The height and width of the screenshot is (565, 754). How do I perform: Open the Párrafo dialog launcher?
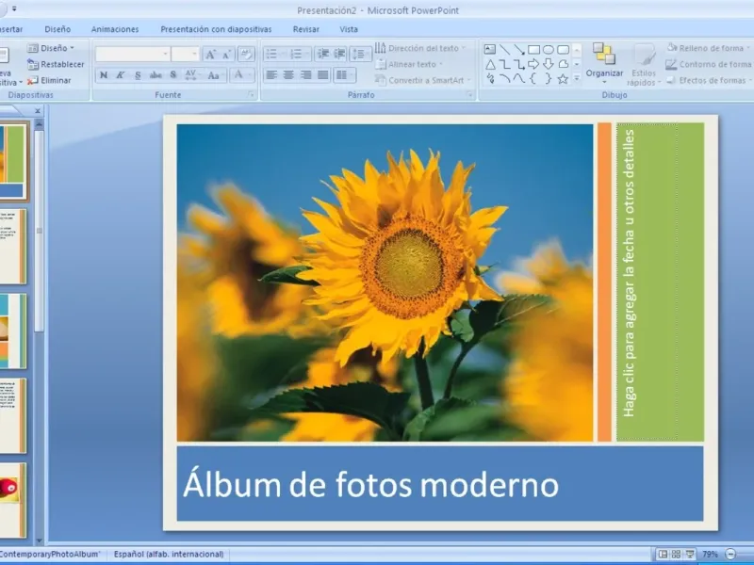coord(469,95)
